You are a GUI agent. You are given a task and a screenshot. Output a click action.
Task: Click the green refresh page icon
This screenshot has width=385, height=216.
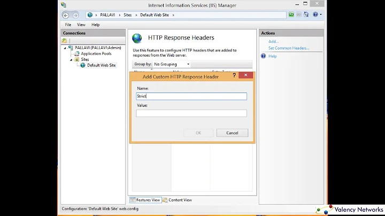pyautogui.click(x=291, y=14)
